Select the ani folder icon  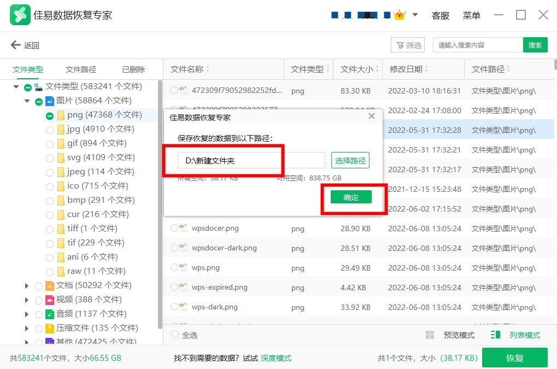[x=61, y=257]
